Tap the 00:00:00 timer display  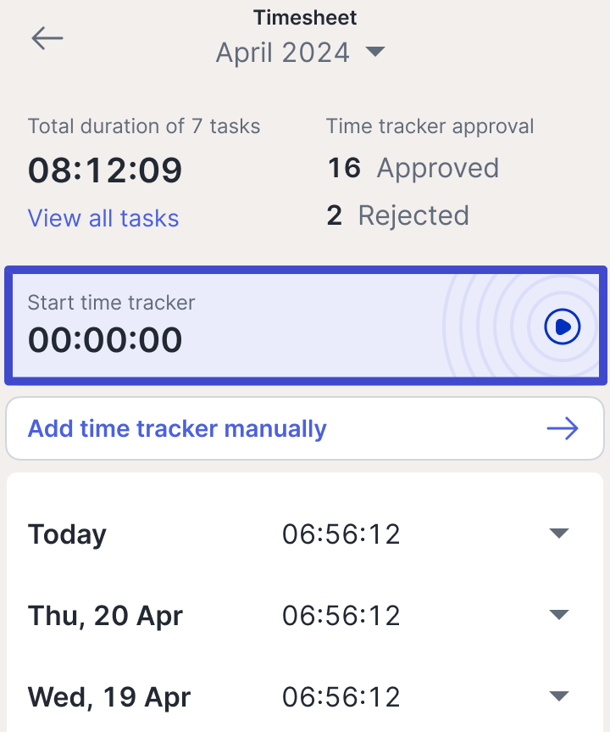[x=105, y=340]
